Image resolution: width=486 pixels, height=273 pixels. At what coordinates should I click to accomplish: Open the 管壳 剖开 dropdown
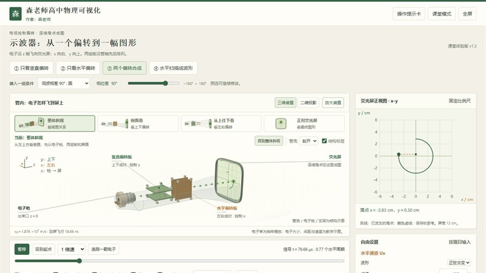[x=309, y=141]
